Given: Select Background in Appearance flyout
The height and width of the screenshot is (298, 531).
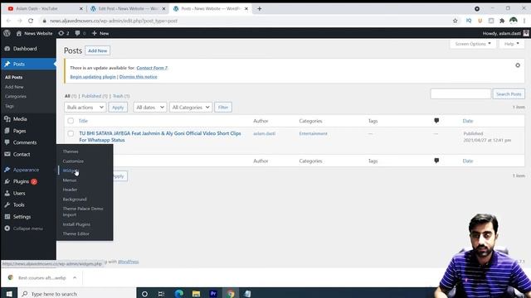Looking at the screenshot, I should click(75, 199).
